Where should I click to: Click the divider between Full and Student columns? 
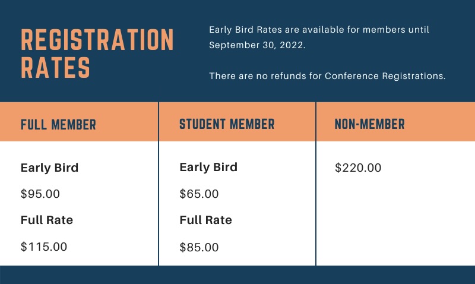click(159, 184)
